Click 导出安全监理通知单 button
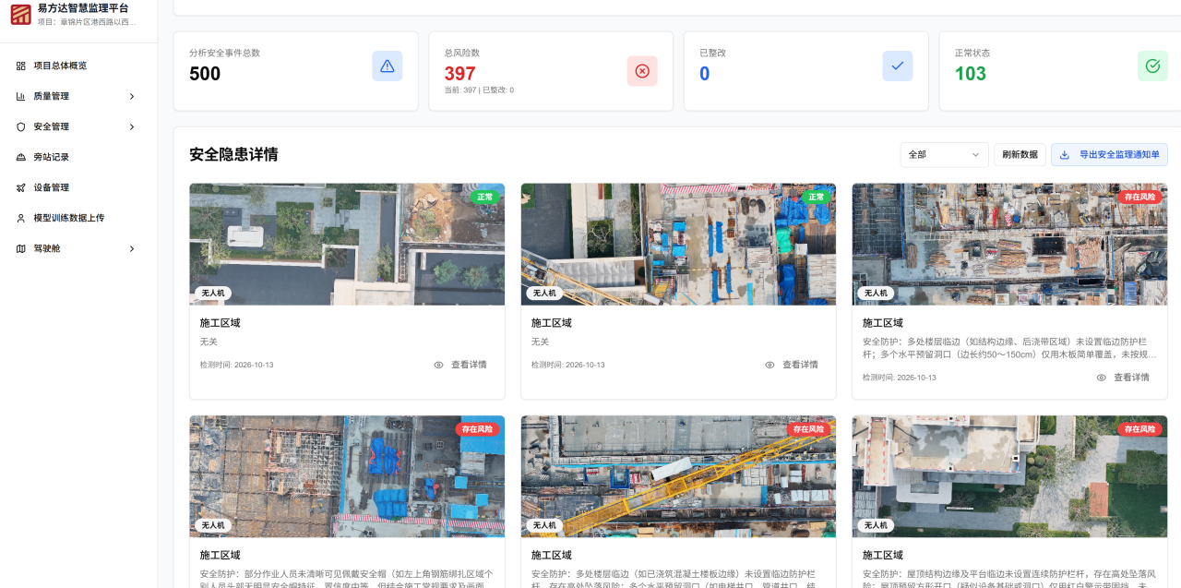1181x588 pixels. 1109,155
